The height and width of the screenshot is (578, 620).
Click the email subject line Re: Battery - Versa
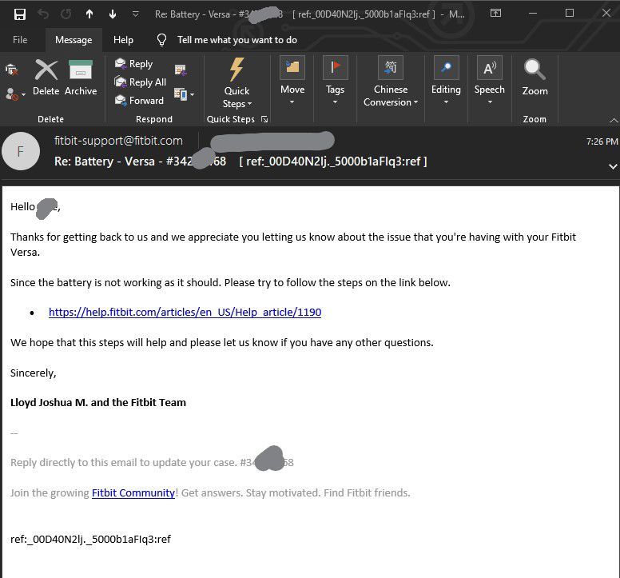[x=240, y=161]
